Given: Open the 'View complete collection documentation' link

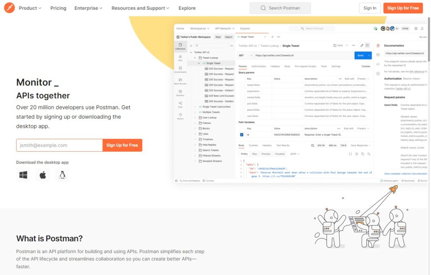Looking at the screenshot, I should (x=405, y=174).
